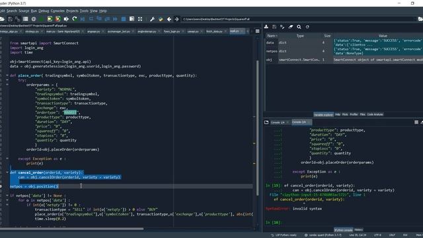Sort variables by the Size column header
Screen dimensions: 423x238
[x=327, y=36]
